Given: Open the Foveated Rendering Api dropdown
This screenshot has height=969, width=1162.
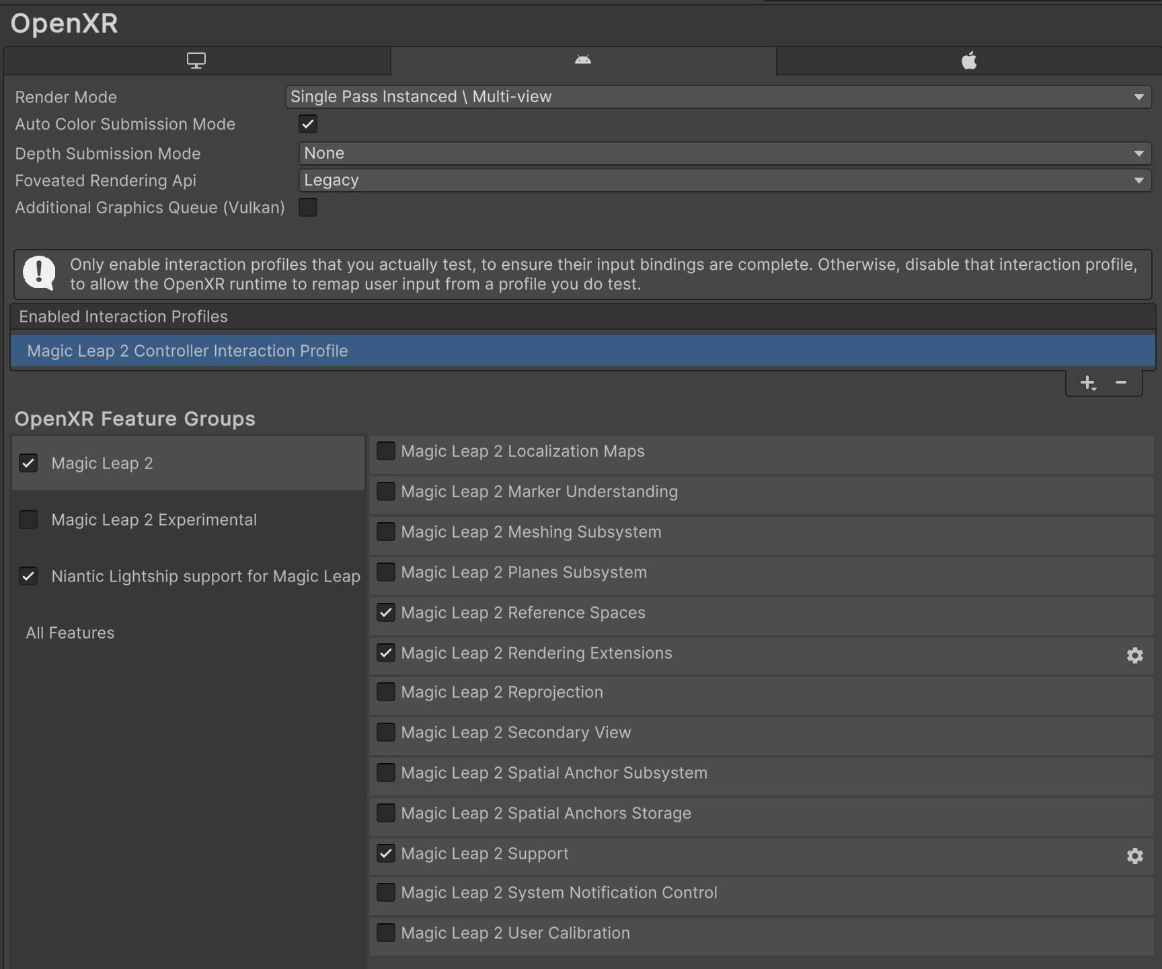Looking at the screenshot, I should 725,180.
